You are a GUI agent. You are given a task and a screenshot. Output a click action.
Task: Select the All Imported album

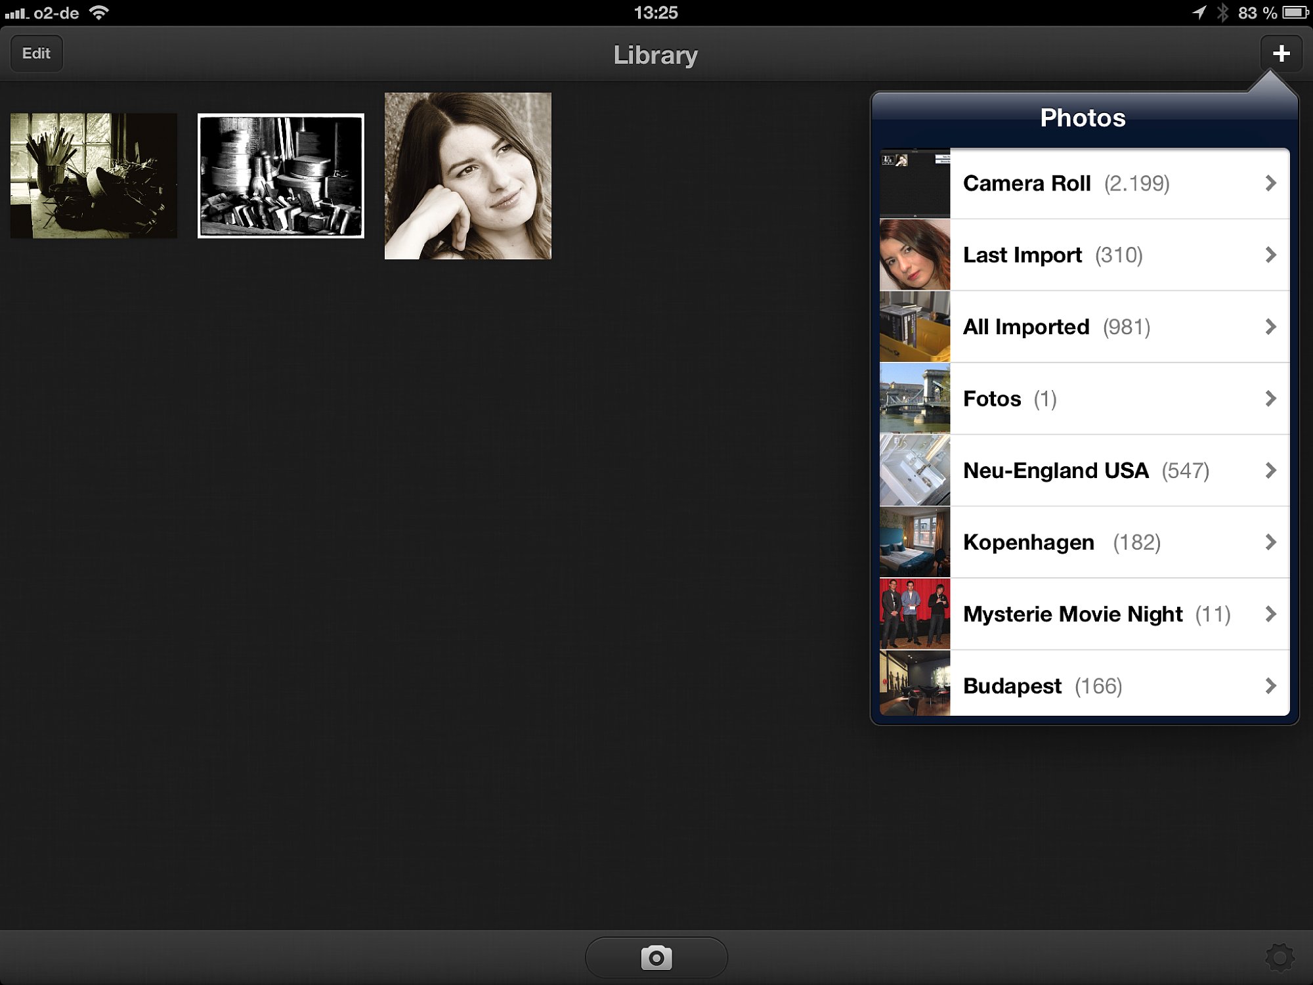[1085, 327]
